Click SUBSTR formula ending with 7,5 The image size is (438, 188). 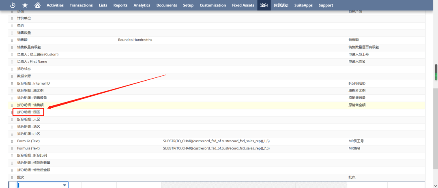pyautogui.click(x=216, y=148)
